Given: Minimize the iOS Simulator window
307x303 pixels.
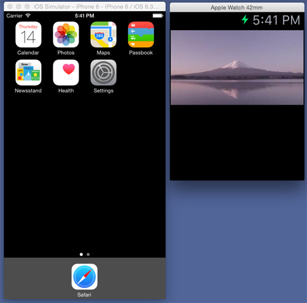Looking at the screenshot, I should [18, 7].
